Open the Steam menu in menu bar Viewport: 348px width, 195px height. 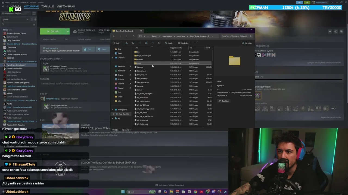pos(7,2)
